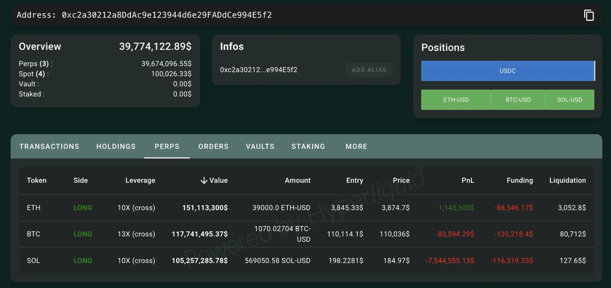The width and height of the screenshot is (611, 288).
Task: Click the ADD ALIAS button
Action: pos(369,69)
